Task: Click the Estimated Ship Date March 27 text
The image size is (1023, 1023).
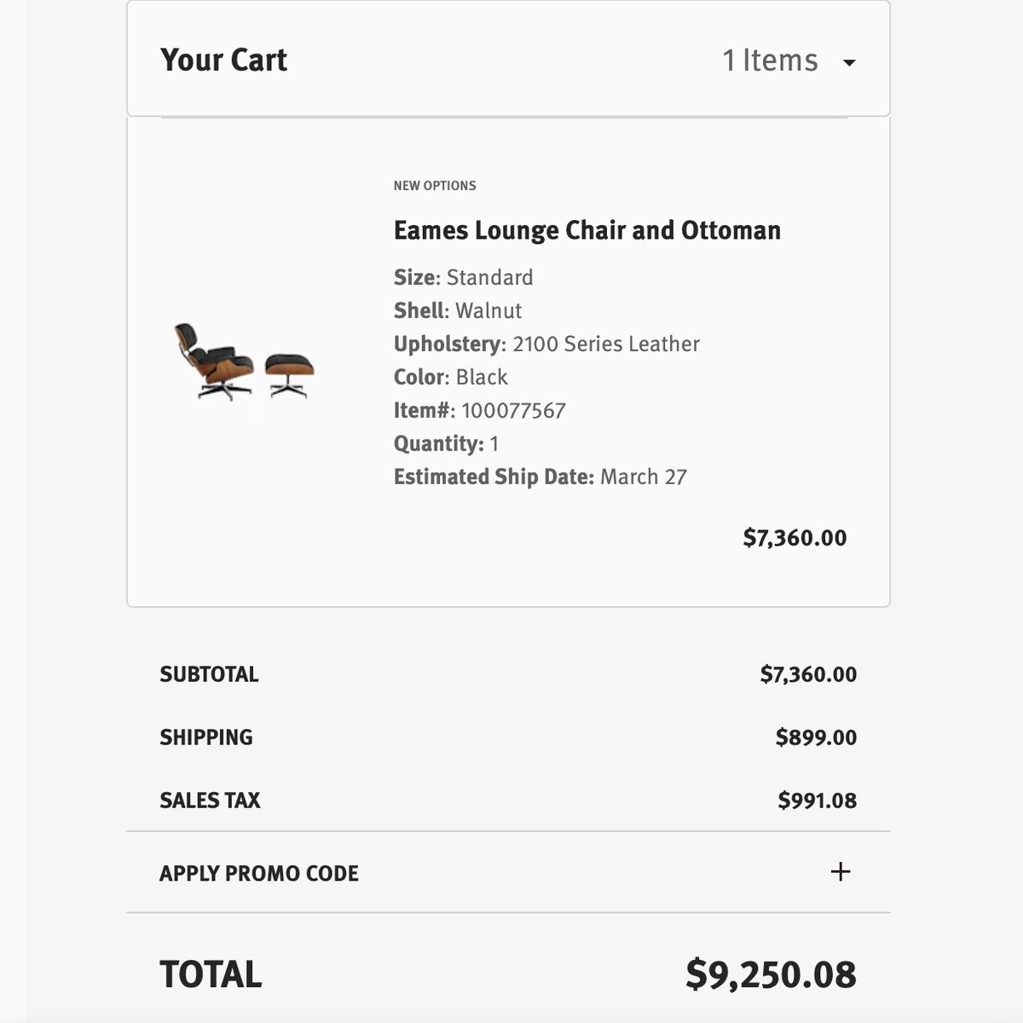Action: [540, 477]
